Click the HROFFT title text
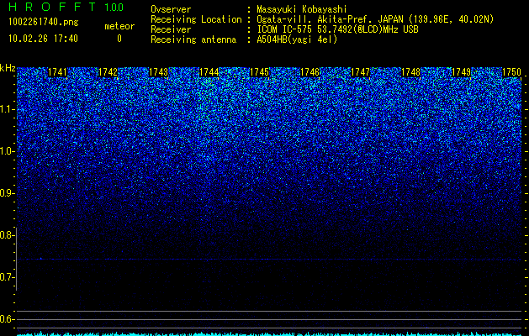The height and width of the screenshot is (336, 529). 52,7
